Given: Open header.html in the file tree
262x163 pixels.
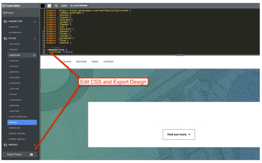Looking at the screenshot, I should (x=14, y=27).
